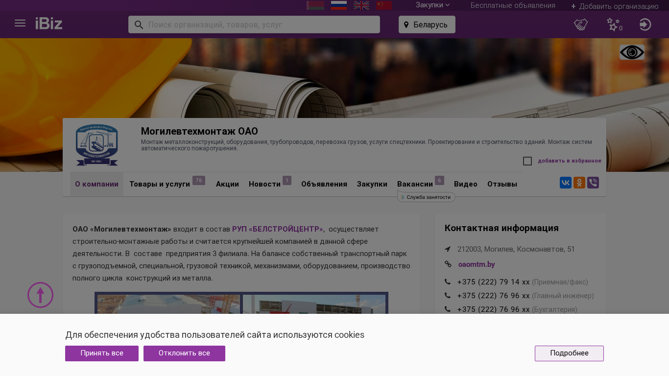Click the login arrow icon
The image size is (669, 376).
point(645,24)
